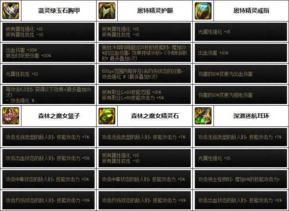Screen dimensions: 289x211
Task: Click the 光属性抗性 +10 attribute box
Action: coord(48,74)
